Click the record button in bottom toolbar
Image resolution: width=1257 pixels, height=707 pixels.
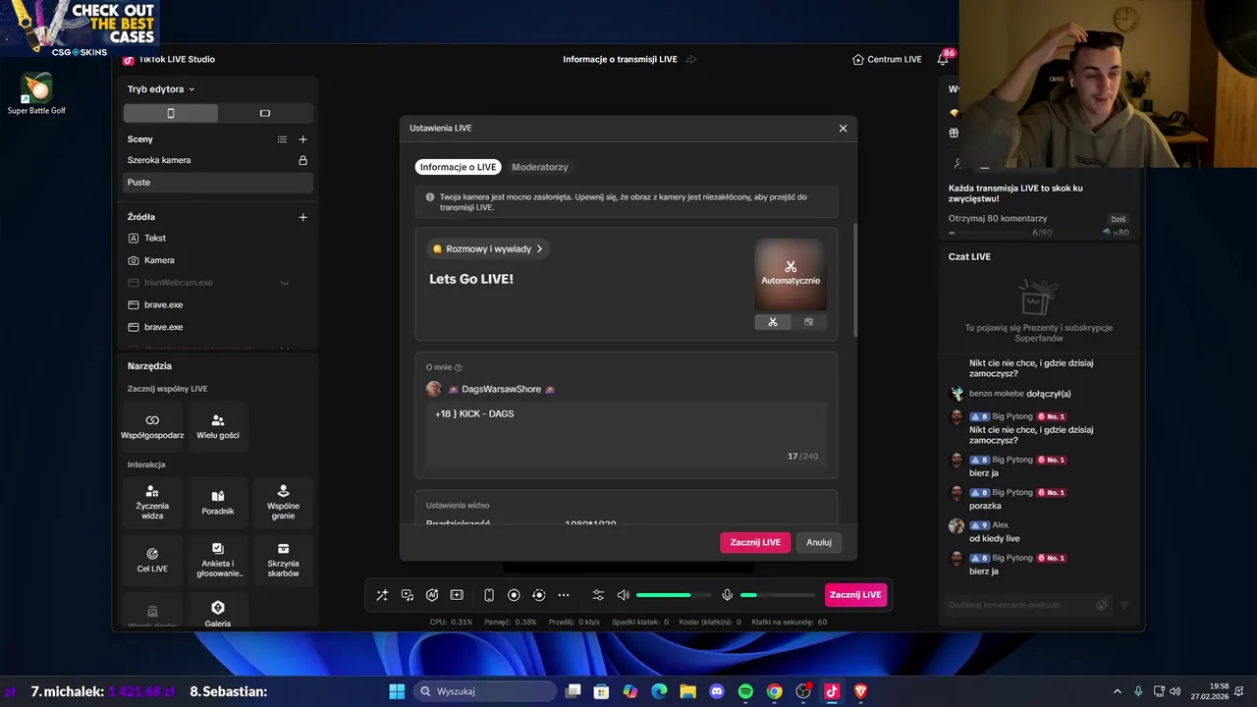(514, 595)
